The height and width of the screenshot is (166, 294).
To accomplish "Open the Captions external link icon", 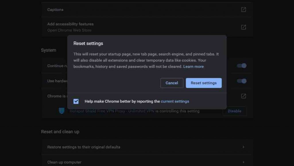I will coord(243,9).
